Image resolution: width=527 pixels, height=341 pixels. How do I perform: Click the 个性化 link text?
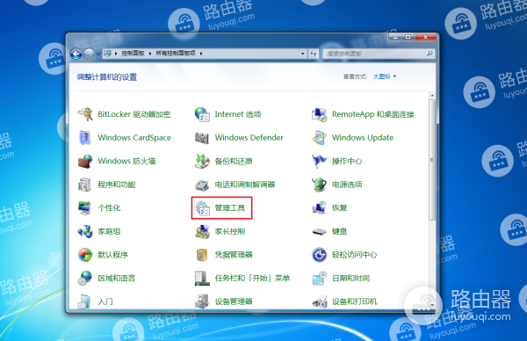click(109, 207)
